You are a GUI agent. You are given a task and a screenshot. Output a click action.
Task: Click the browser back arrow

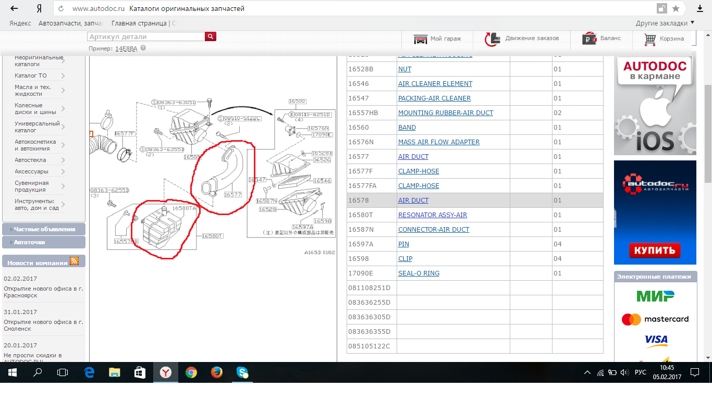click(x=14, y=9)
